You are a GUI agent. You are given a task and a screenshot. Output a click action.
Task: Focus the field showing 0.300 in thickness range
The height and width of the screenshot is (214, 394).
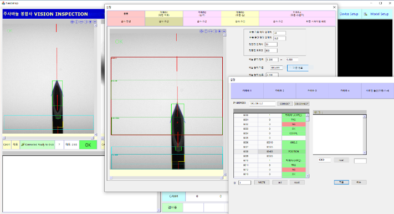(272, 60)
